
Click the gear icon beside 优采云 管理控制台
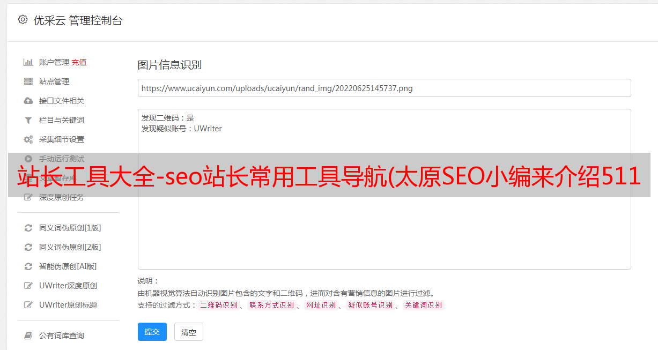tap(23, 20)
